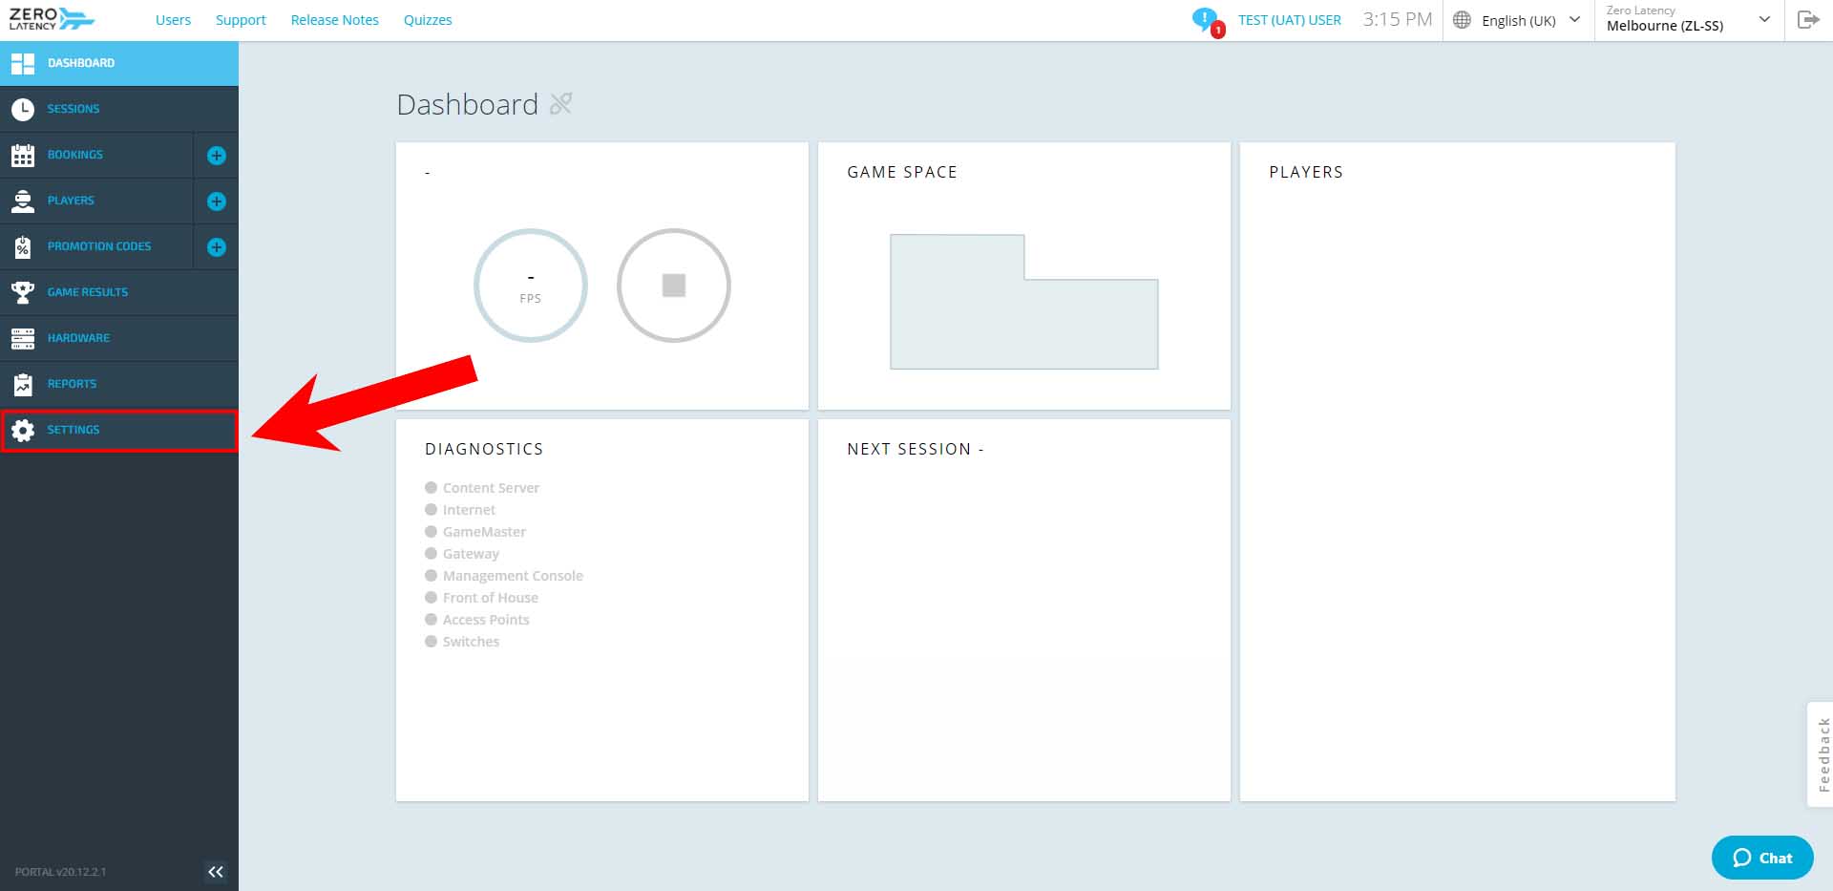This screenshot has width=1833, height=891.
Task: Click the Gateway diagnostic item
Action: 462,554
